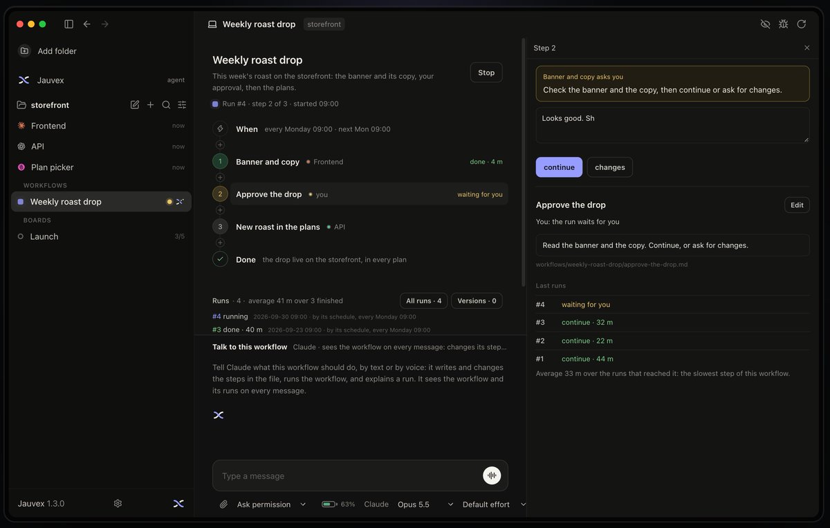
Task: Stop the running workflow
Action: point(486,73)
